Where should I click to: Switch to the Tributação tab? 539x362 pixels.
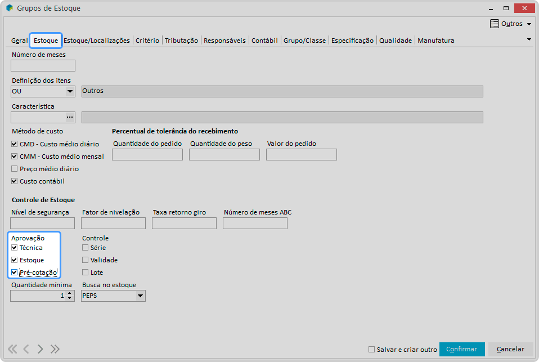182,41
